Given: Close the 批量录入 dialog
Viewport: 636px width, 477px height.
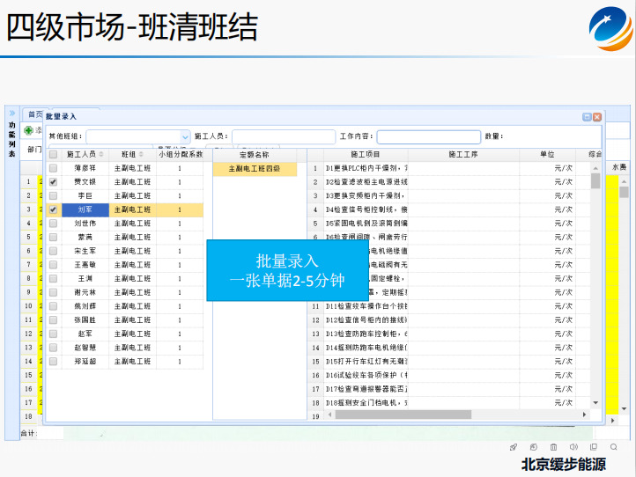Looking at the screenshot, I should coord(597,117).
